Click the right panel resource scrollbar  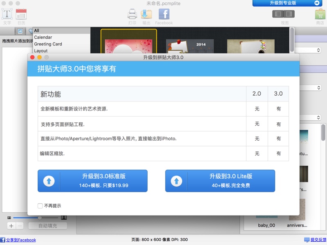click(323, 133)
